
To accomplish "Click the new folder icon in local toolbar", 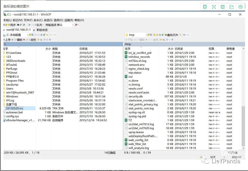I will [x=38, y=40].
